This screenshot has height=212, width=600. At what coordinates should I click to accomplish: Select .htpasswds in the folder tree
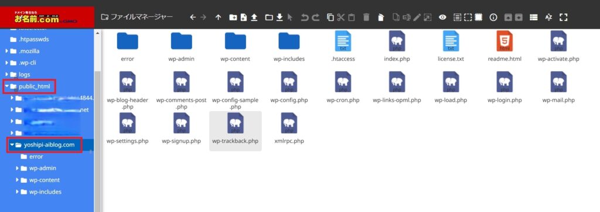point(33,39)
